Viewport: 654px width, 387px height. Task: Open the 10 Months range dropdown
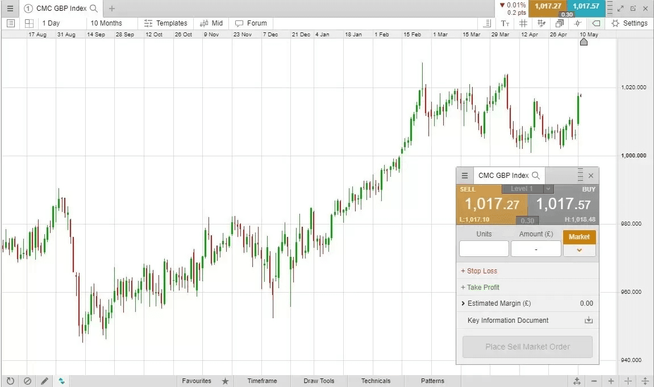pos(107,23)
